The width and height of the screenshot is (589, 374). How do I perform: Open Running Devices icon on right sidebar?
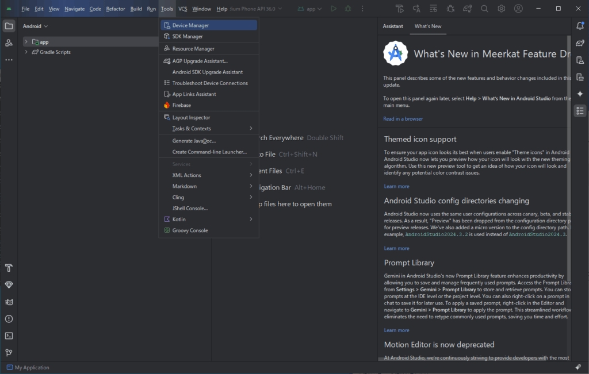pyautogui.click(x=580, y=77)
